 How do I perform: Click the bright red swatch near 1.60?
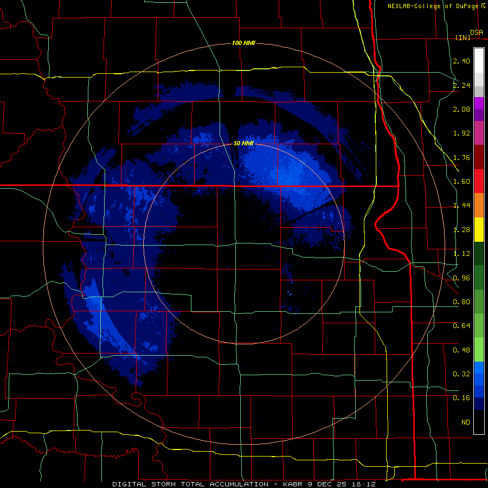[x=479, y=181]
